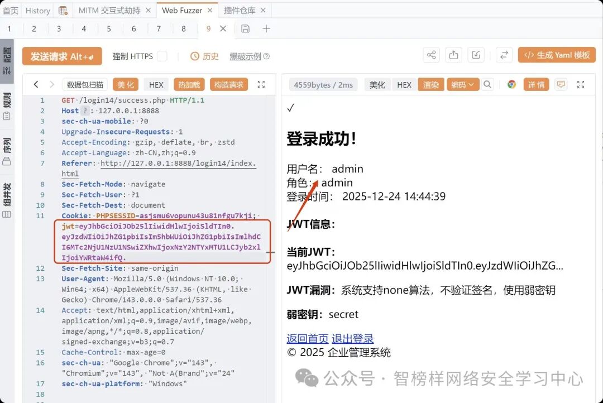Viewport: 603px width, 403px height.
Task: Switch to the 首页 tab
Action: (11, 11)
